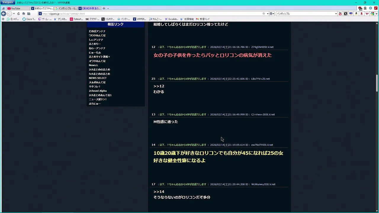The image size is (379, 213).
Task: Open the Tolkia#... bookmark
Action: (76, 19)
